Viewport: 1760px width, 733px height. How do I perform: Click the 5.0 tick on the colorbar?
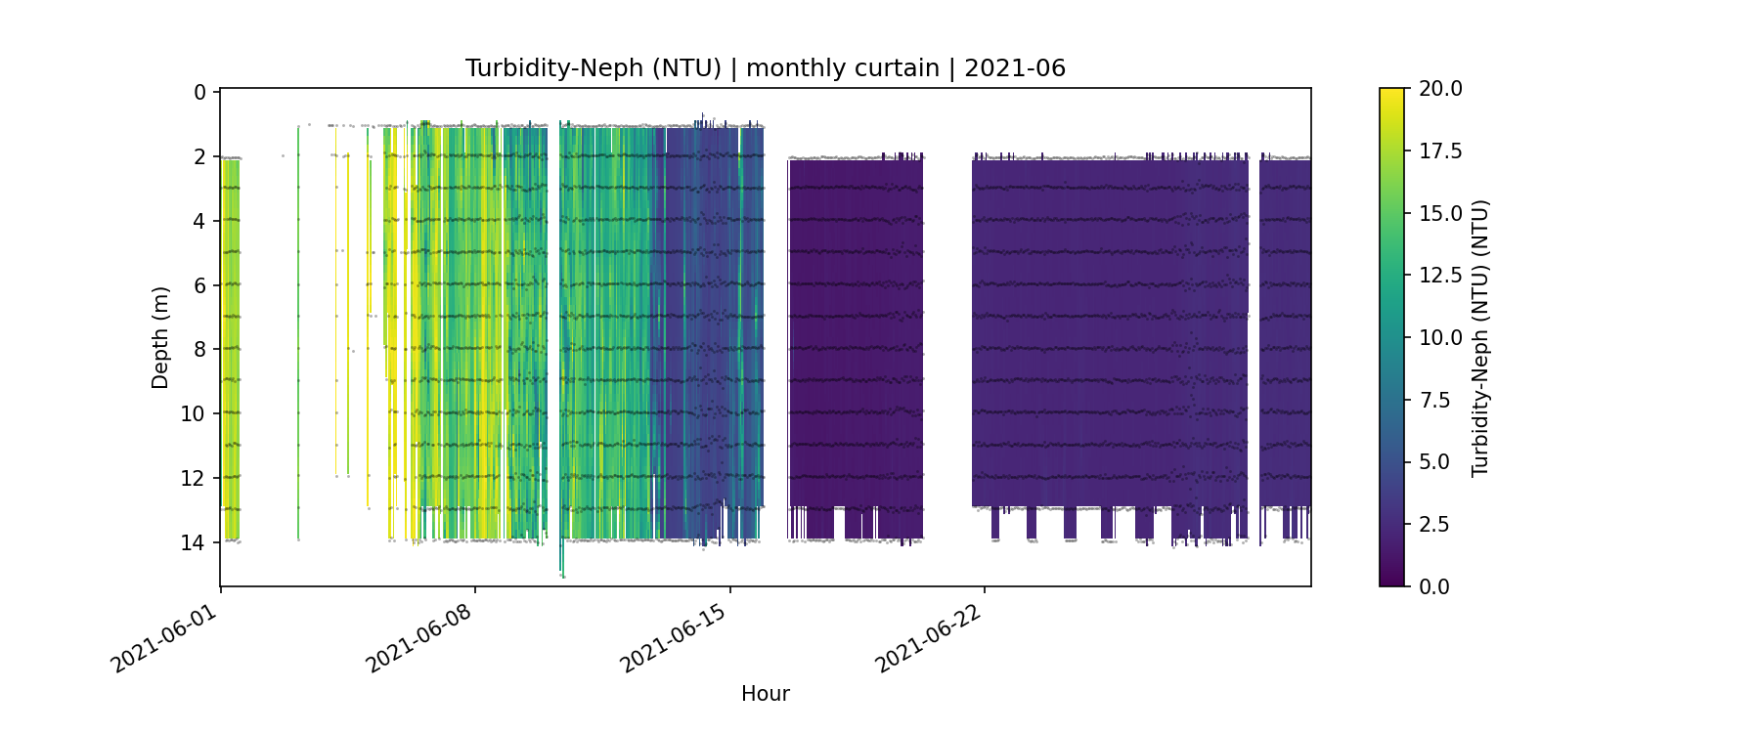tap(1434, 462)
